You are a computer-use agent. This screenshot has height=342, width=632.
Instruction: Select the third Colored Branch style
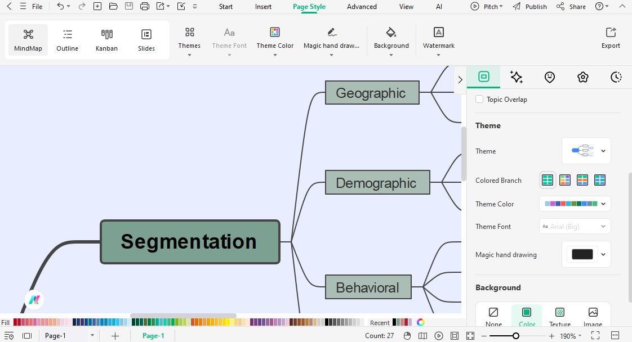[x=582, y=180]
